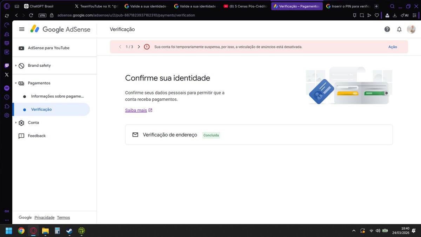Open AdSense notifications bell
This screenshot has height=237, width=421.
pyautogui.click(x=399, y=29)
